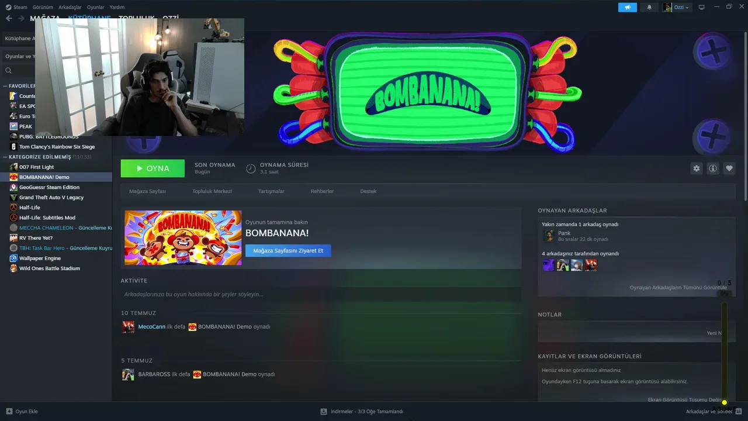Click TBH: Task Bar Hero icon
The image size is (748, 421).
[13, 248]
